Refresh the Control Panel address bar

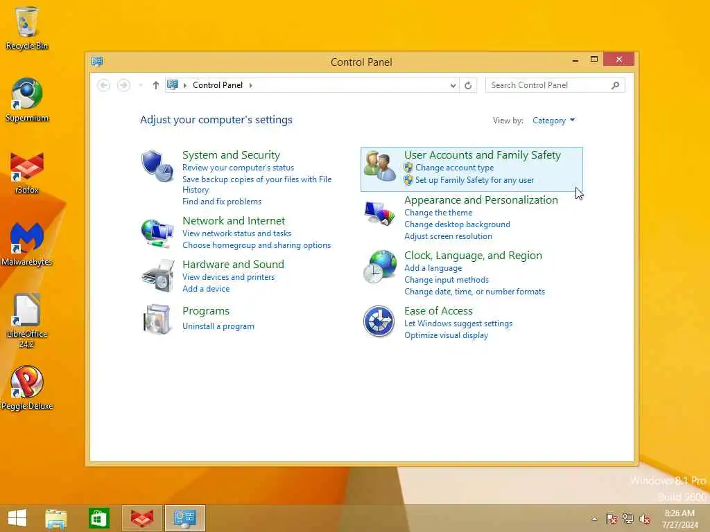[x=468, y=85]
